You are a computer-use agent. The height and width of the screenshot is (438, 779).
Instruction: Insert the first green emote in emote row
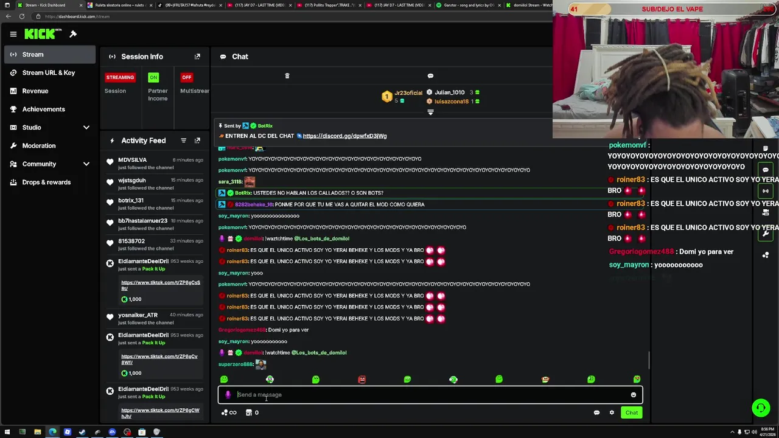tap(224, 380)
